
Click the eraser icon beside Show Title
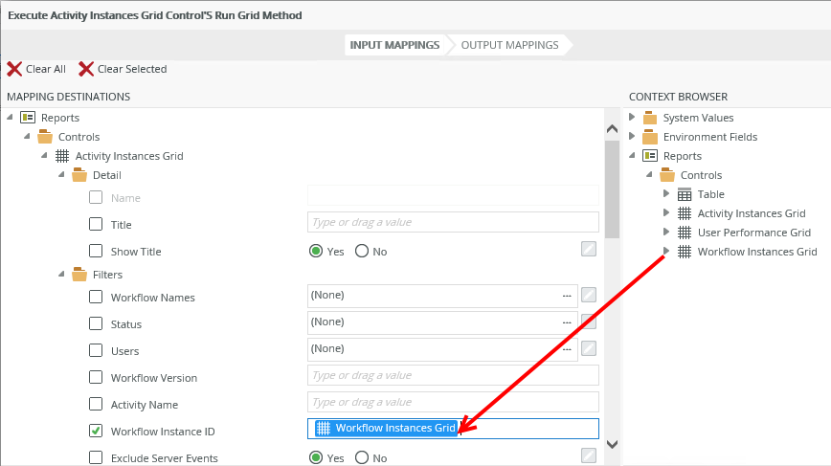pyautogui.click(x=590, y=250)
